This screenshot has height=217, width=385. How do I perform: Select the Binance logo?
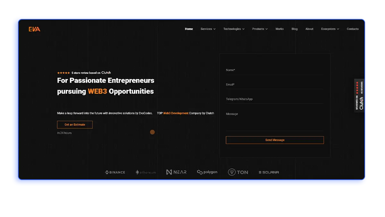115,172
